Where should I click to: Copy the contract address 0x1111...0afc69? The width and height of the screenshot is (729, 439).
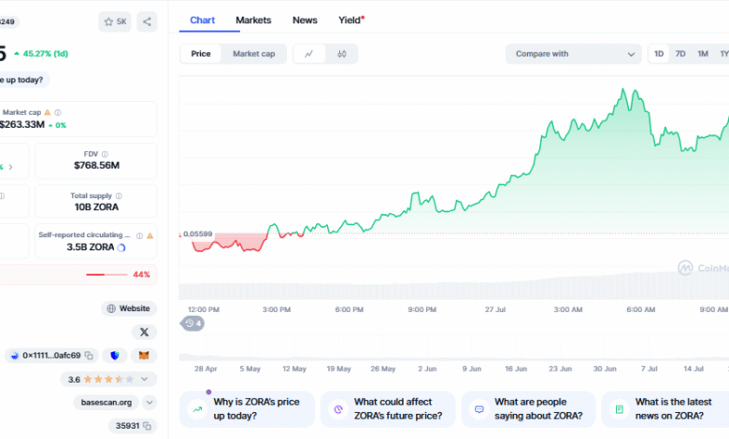pyautogui.click(x=89, y=356)
